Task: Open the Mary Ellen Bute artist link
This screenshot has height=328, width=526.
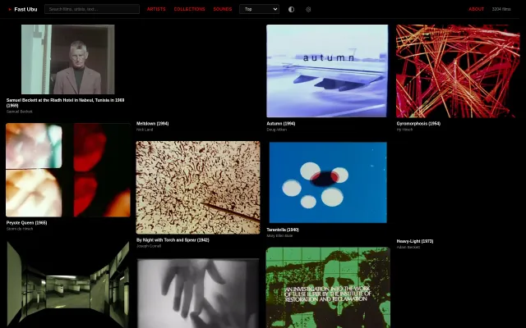Action: [x=279, y=235]
